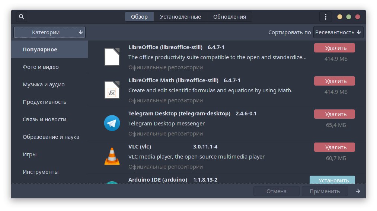Click the Arduino IDE (arduino) title
This screenshot has height=211, width=377.
(x=158, y=180)
